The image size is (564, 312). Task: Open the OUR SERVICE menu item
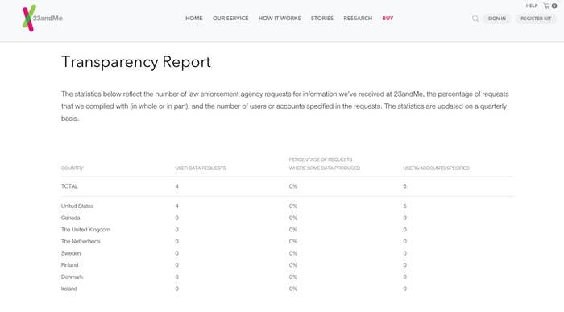coord(230,18)
